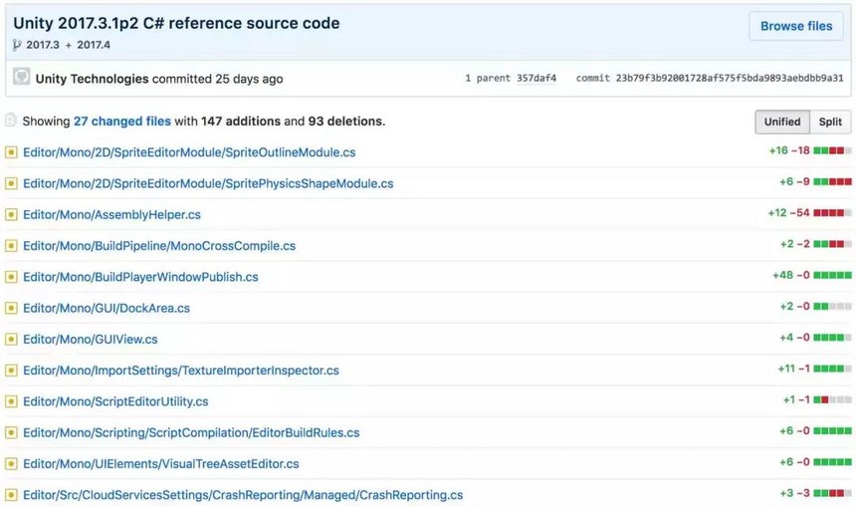Click the modified-file icon beside SpriteOutlineModule.cs
The image size is (856, 507).
coord(11,152)
